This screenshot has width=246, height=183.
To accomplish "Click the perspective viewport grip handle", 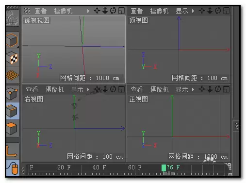I will pos(27,11).
